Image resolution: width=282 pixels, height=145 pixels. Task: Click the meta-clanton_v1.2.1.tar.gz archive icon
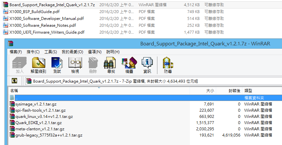click(12, 129)
